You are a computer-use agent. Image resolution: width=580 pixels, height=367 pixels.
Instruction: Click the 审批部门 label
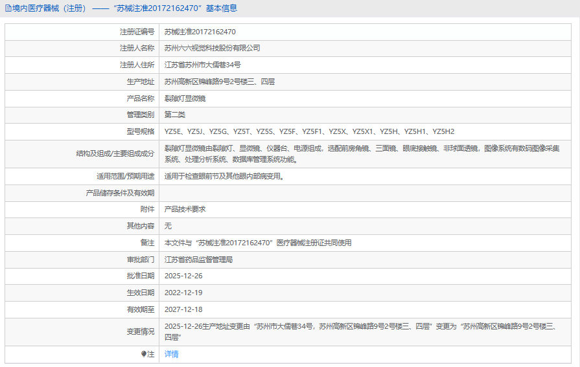141,260
